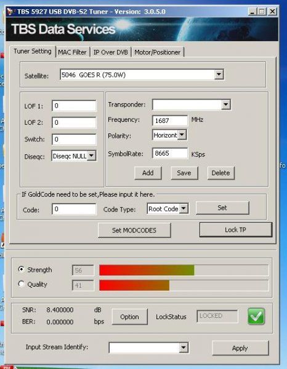Open the Polarity dropdown
This screenshot has height=369, width=287.
pyautogui.click(x=182, y=135)
